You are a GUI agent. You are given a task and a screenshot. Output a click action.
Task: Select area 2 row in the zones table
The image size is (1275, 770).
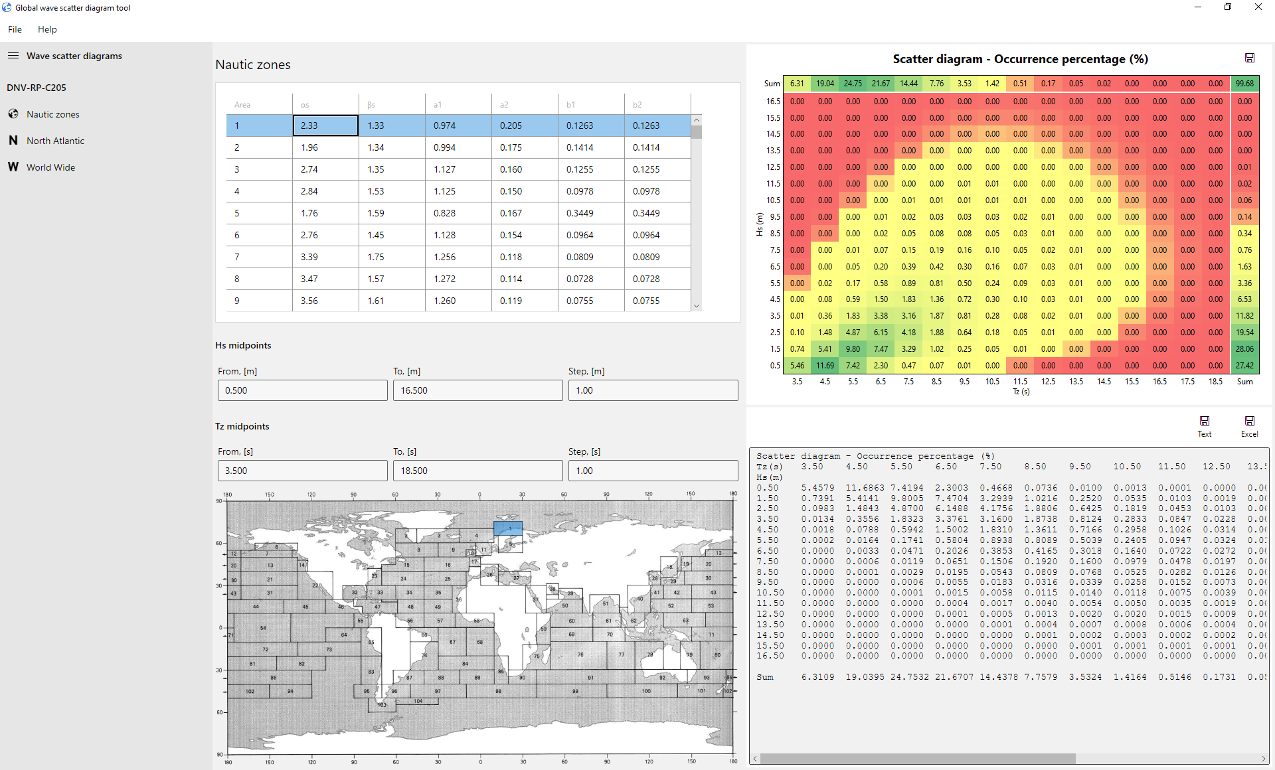[458, 147]
